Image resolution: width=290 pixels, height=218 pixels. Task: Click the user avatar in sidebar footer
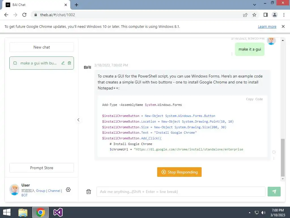[14, 189]
